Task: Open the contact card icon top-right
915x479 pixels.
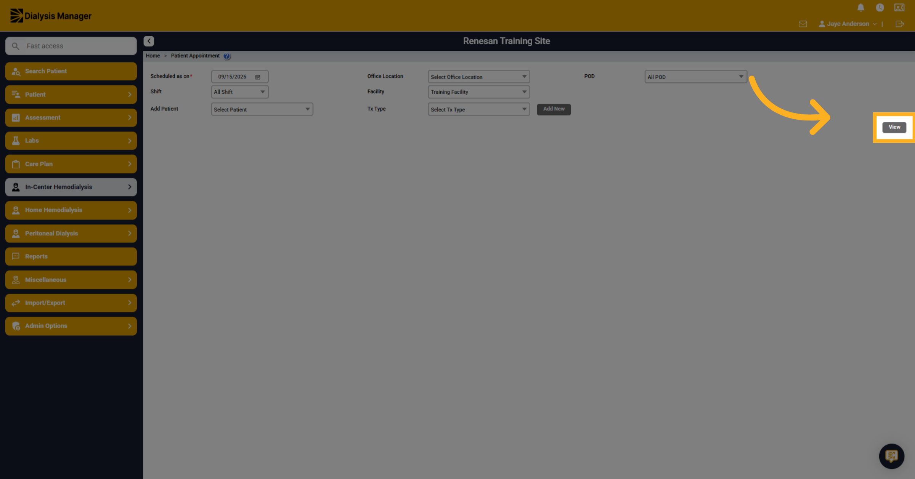Action: [899, 8]
